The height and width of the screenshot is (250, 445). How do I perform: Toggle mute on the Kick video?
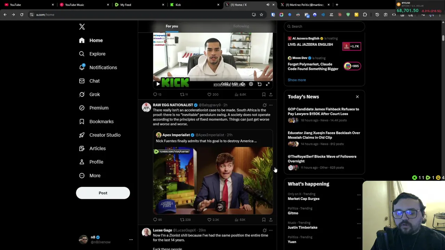[243, 84]
